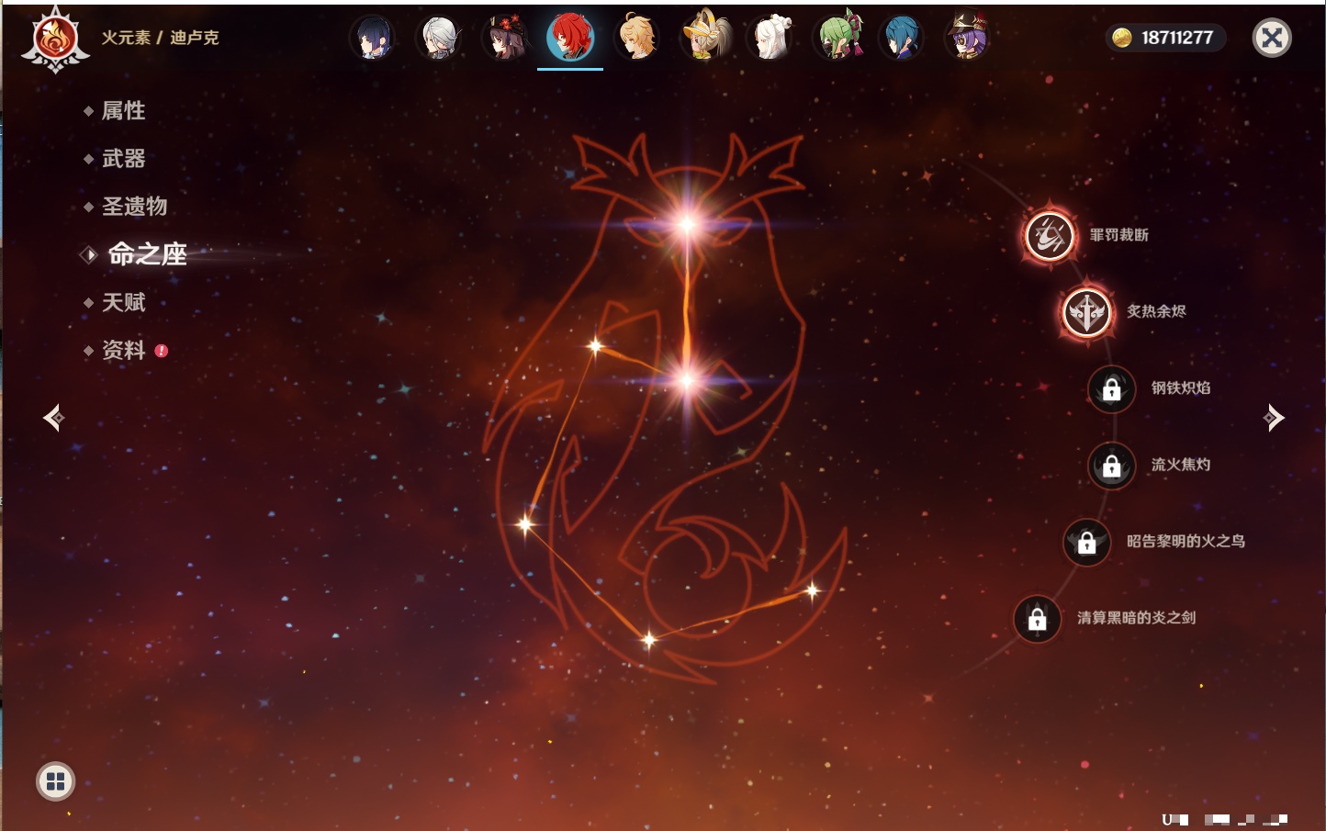Click the 流火焦灼 label

coord(1181,465)
